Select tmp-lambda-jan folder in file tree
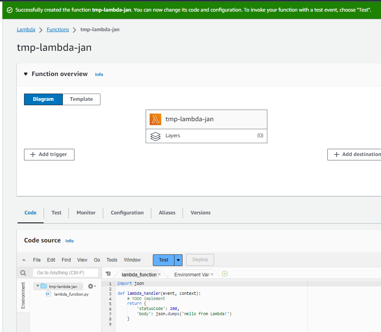The width and height of the screenshot is (381, 332). point(63,286)
